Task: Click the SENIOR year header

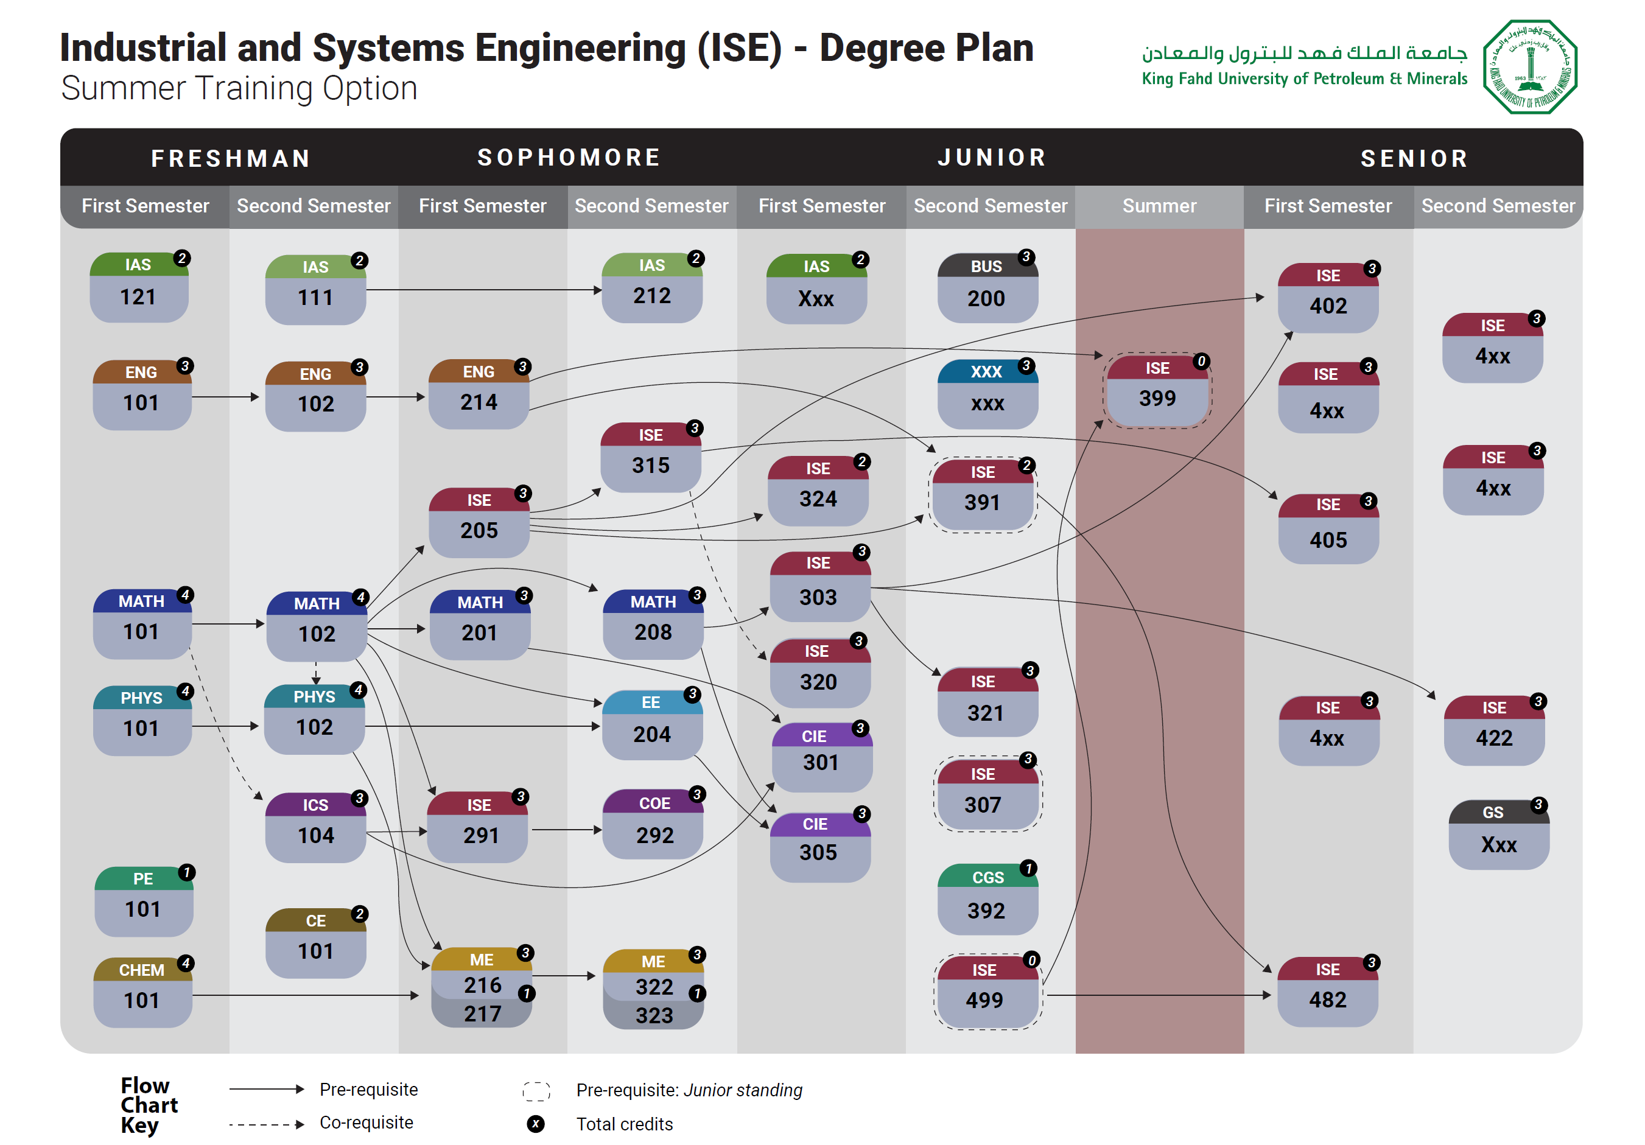Action: [1414, 158]
